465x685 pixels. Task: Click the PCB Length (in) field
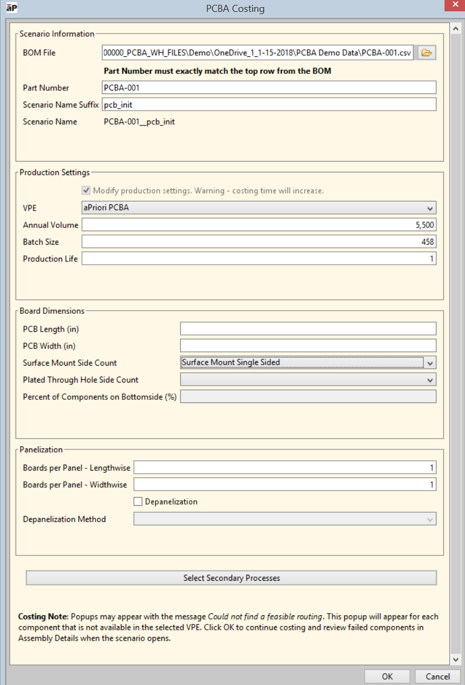307,329
